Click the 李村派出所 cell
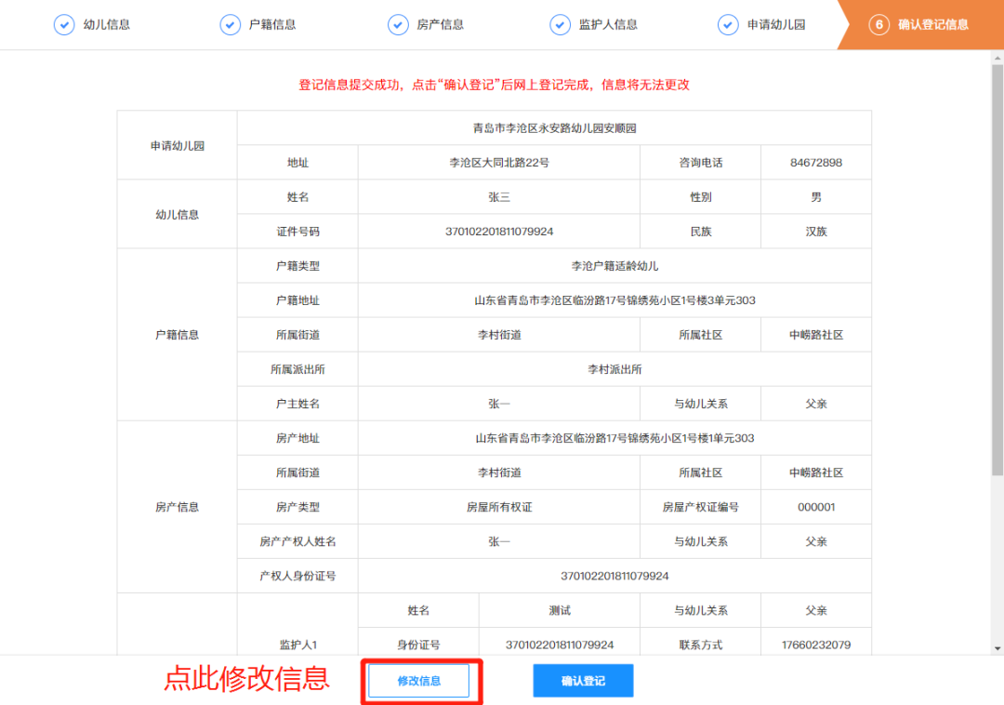Screen dimensions: 1004x705 pos(614,369)
